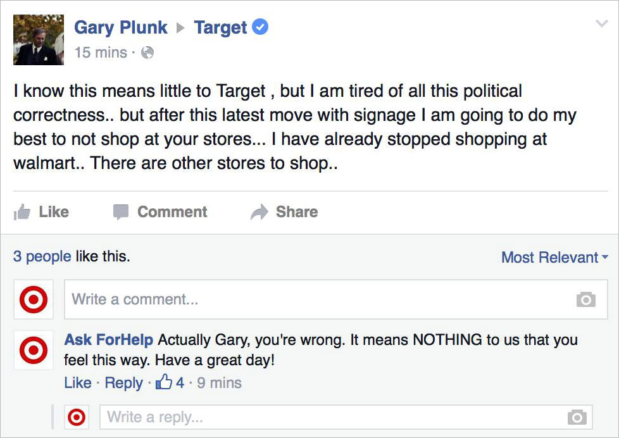Like the post using the thumbs-up button

41,211
